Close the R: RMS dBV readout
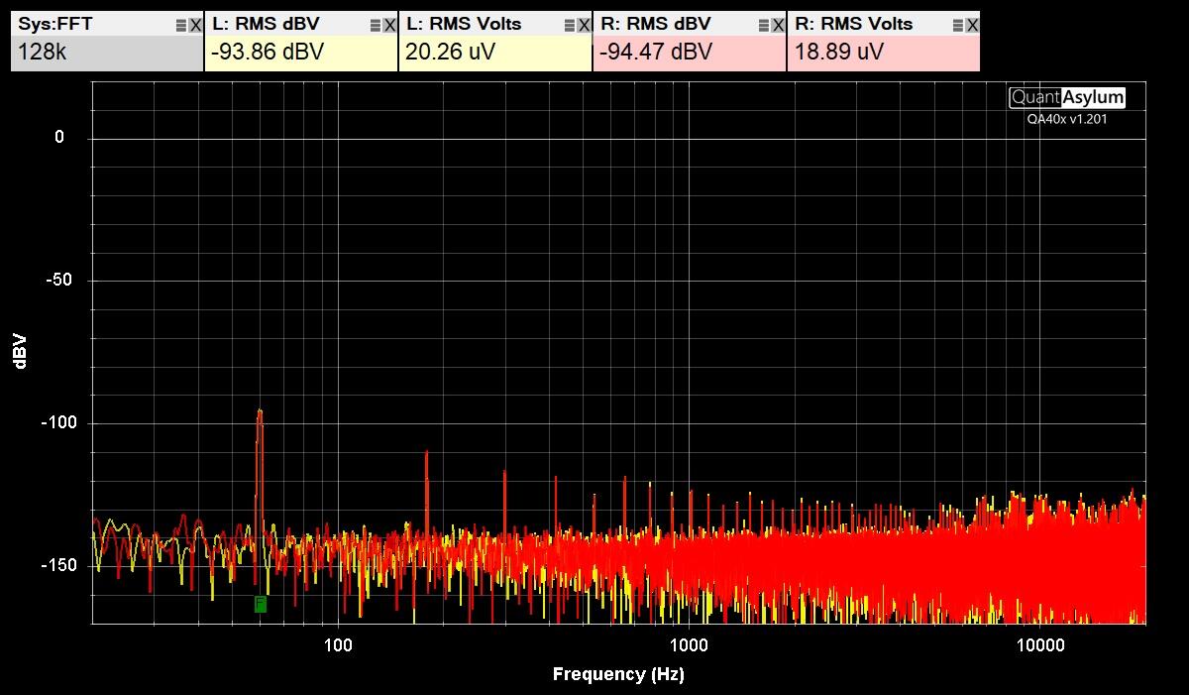The width and height of the screenshot is (1189, 695). tap(778, 26)
